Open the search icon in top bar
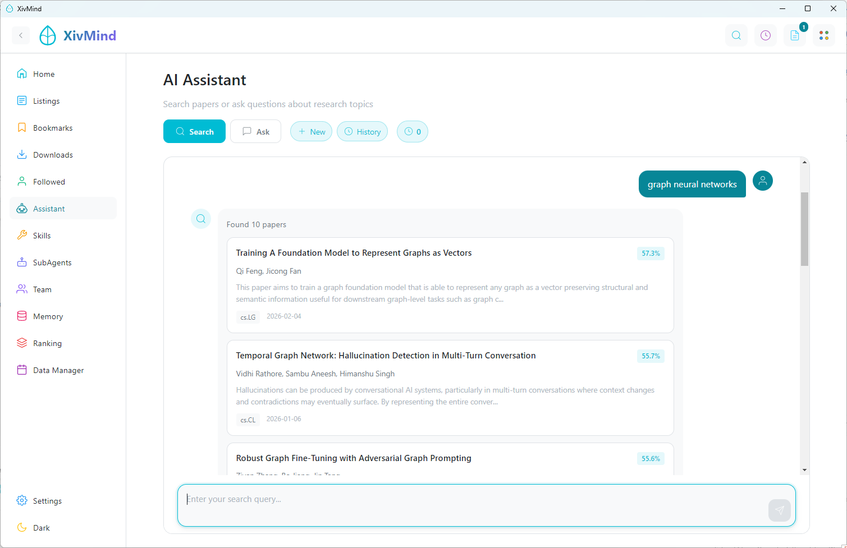Screen dimensions: 847x548 pos(736,35)
